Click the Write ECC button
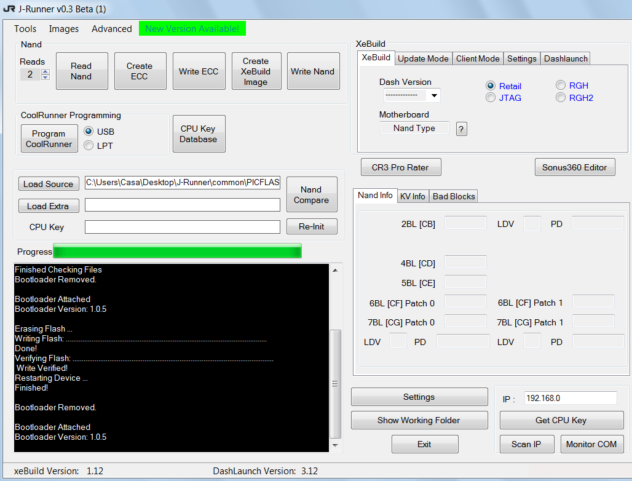 199,71
